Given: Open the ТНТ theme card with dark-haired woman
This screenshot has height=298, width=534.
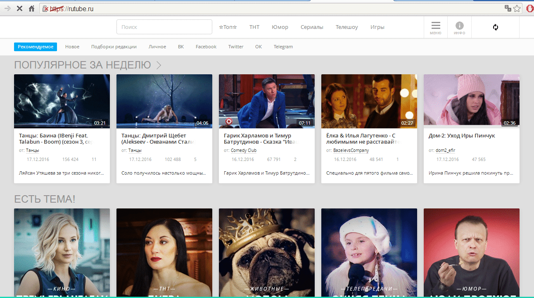Looking at the screenshot, I should point(164,253).
